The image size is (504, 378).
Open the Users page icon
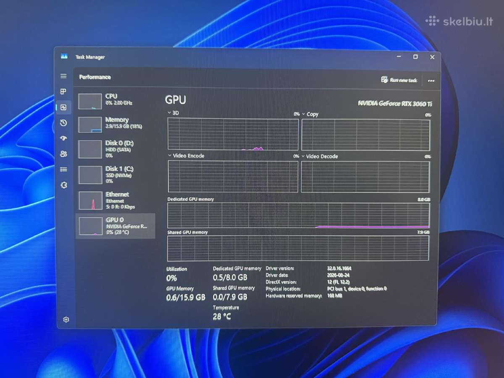click(x=63, y=154)
